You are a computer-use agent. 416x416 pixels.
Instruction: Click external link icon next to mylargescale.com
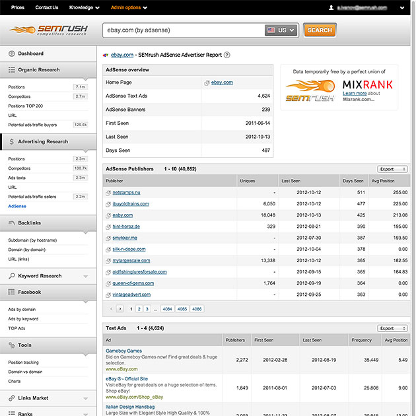[108, 261]
